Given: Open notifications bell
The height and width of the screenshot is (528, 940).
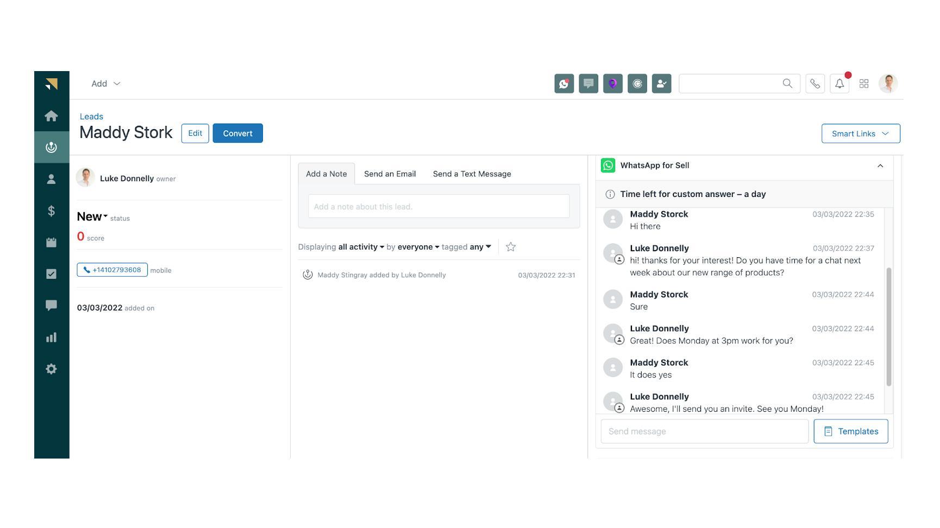Looking at the screenshot, I should tap(839, 84).
